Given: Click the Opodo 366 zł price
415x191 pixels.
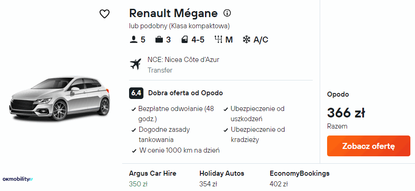Looking at the screenshot, I should click(346, 113).
